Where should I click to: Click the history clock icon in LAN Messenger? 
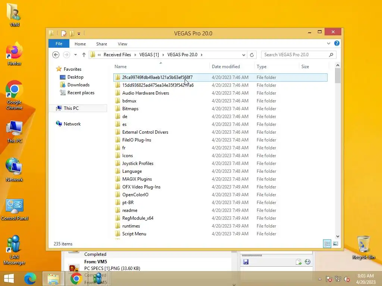307,262
